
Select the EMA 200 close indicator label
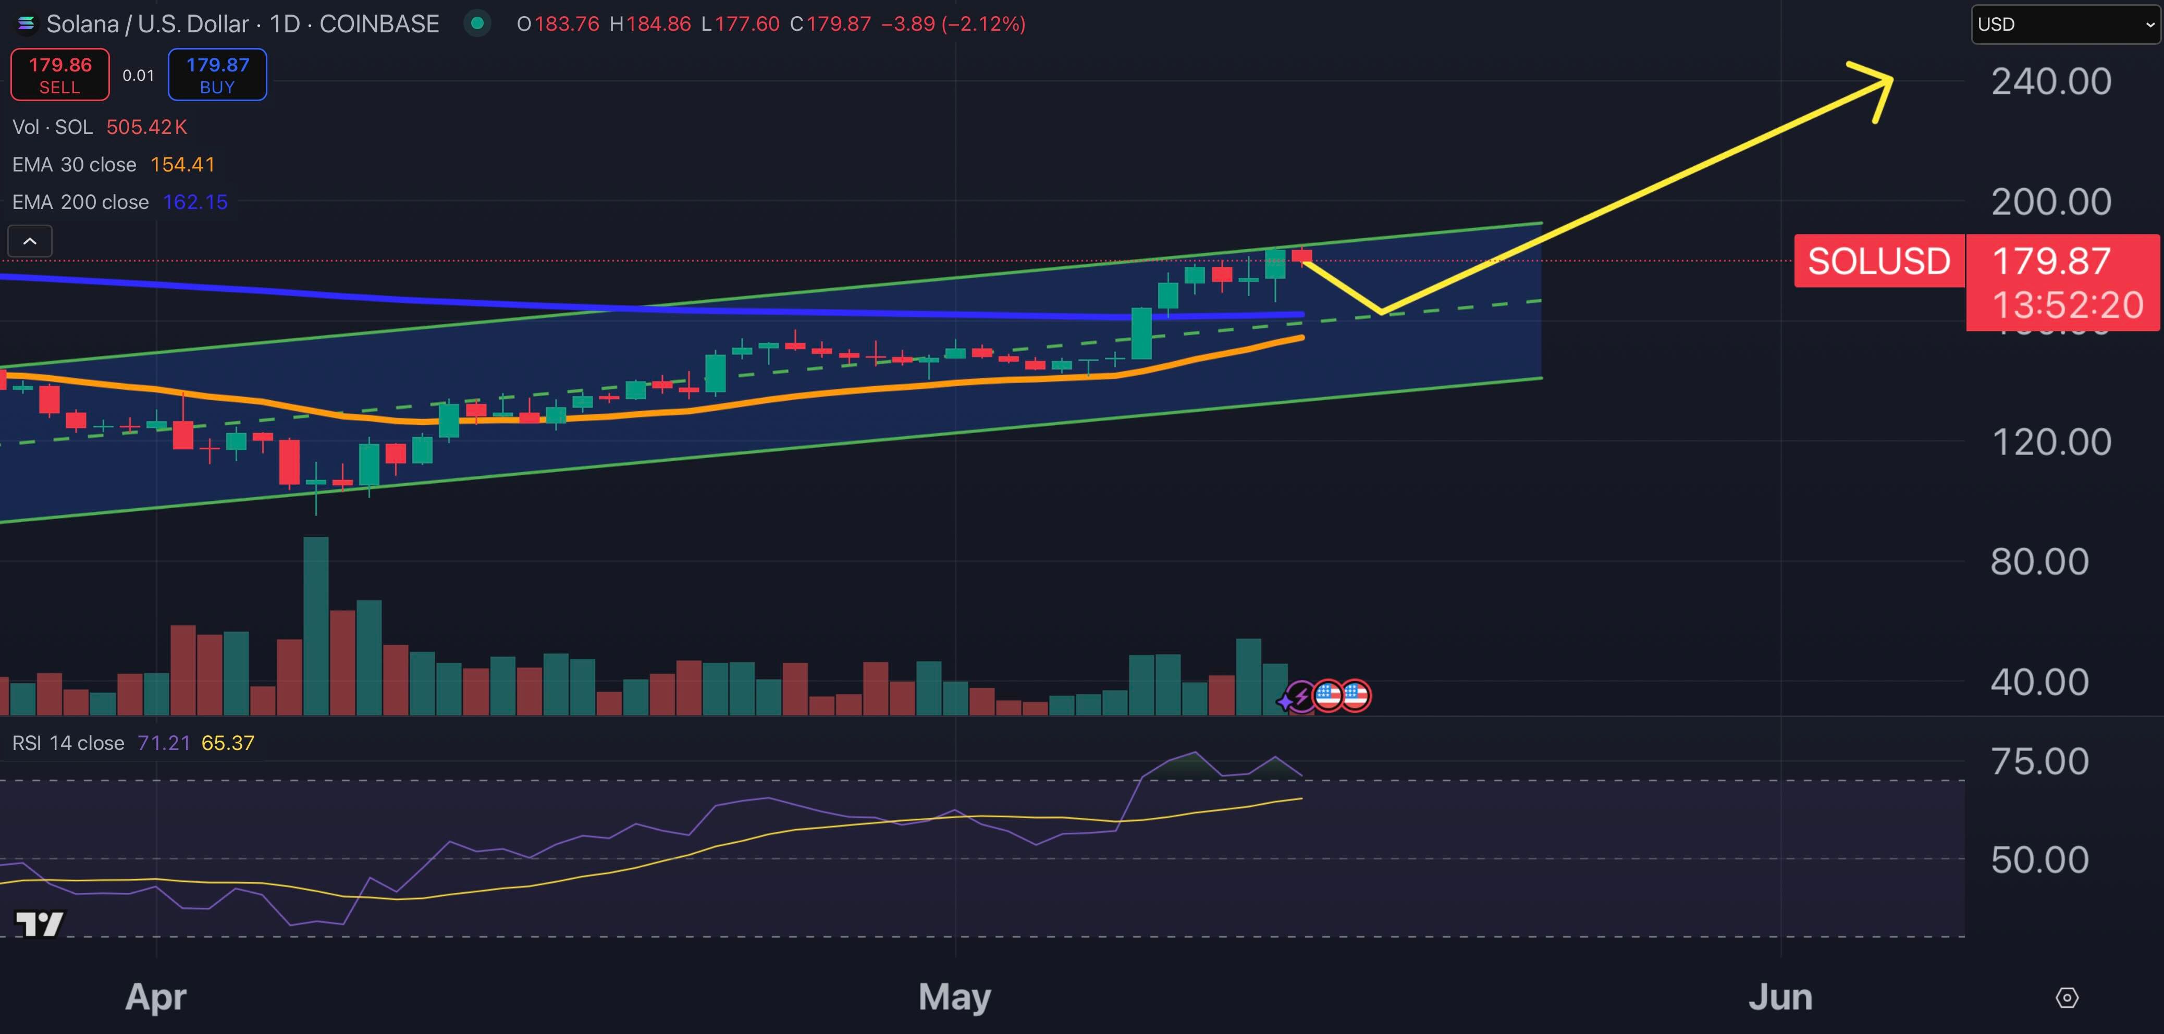80,202
